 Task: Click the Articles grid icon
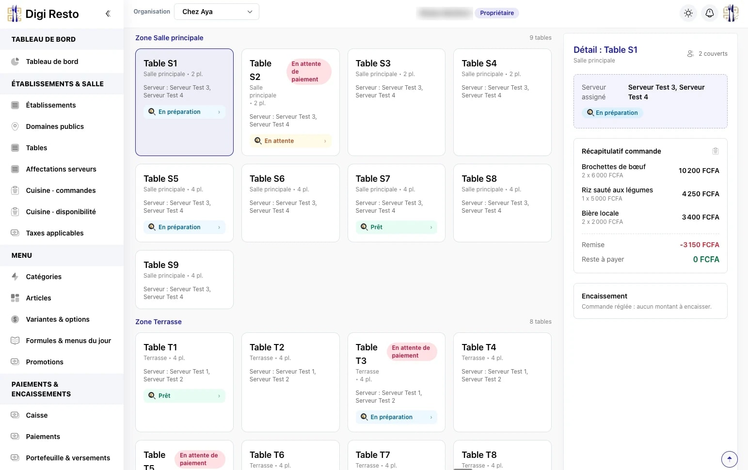click(15, 298)
